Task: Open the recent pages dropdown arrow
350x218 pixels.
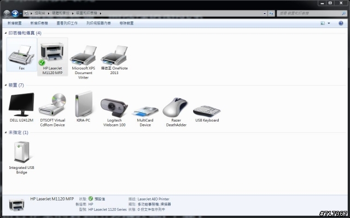Action: (21, 14)
